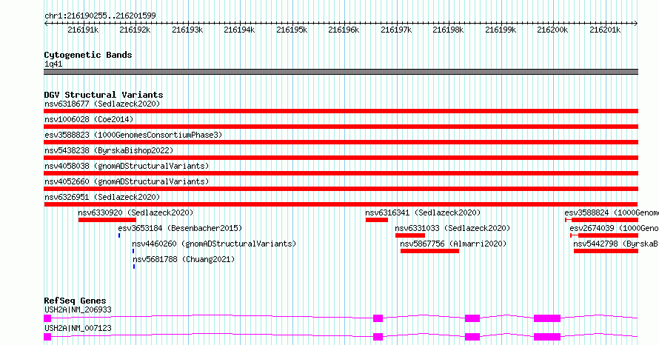Click red bar of nsv6316341
659x345 pixels.
click(x=377, y=220)
